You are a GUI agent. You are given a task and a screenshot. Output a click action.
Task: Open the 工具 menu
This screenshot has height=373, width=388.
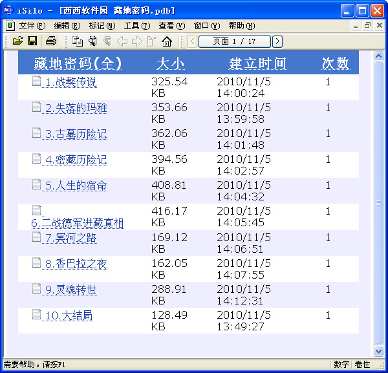coord(136,26)
